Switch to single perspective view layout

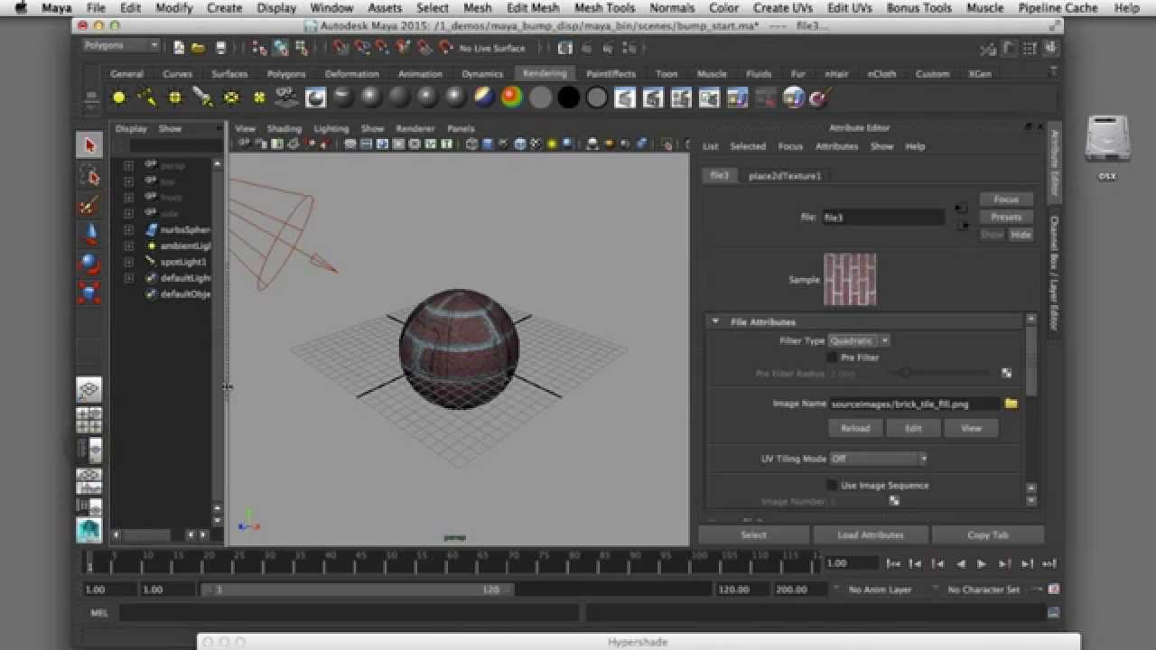click(x=89, y=390)
